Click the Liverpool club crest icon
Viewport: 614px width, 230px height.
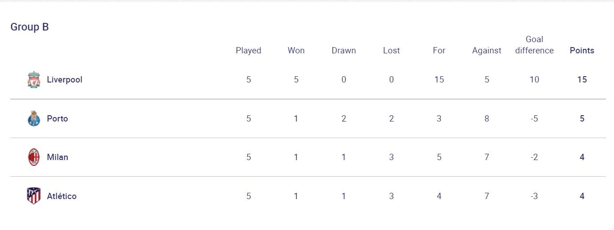(x=34, y=80)
